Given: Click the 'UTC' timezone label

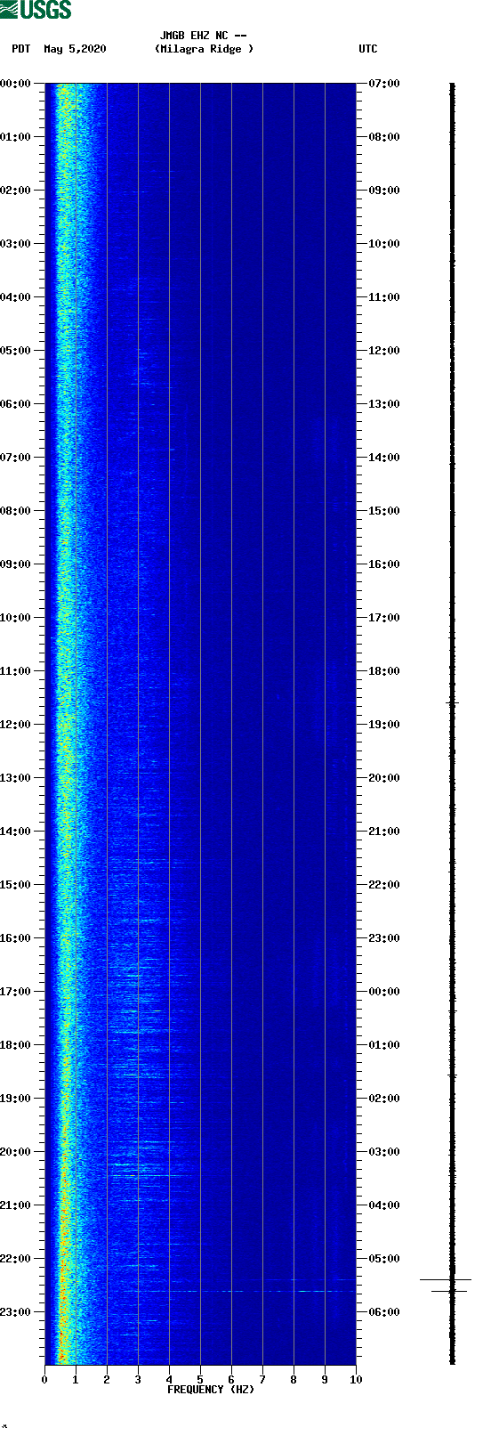Looking at the screenshot, I should coord(368,49).
